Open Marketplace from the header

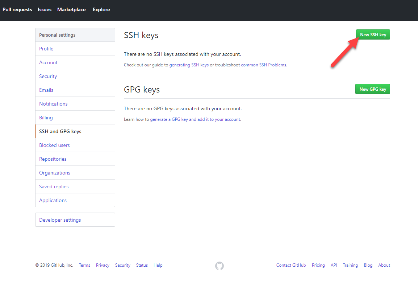[71, 9]
